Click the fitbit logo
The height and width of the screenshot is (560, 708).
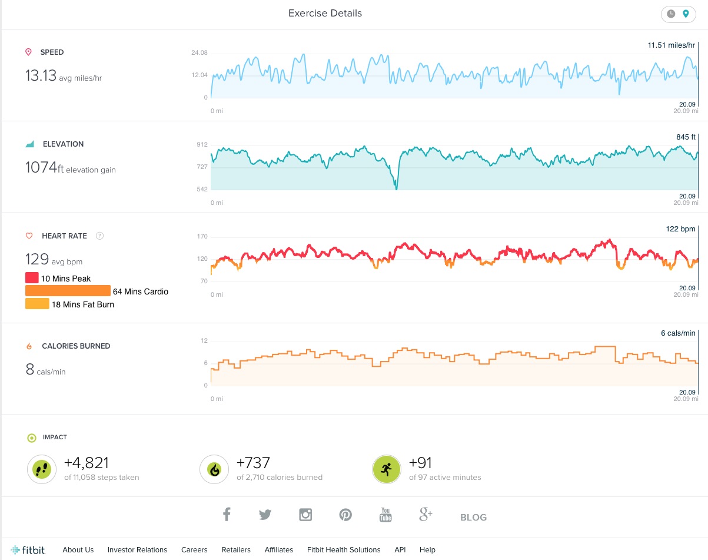pyautogui.click(x=28, y=549)
